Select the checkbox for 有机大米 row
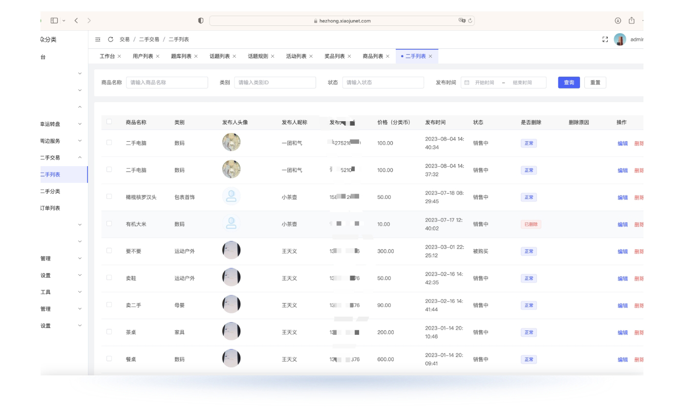Screen dimensions: 684x413 tap(109, 223)
